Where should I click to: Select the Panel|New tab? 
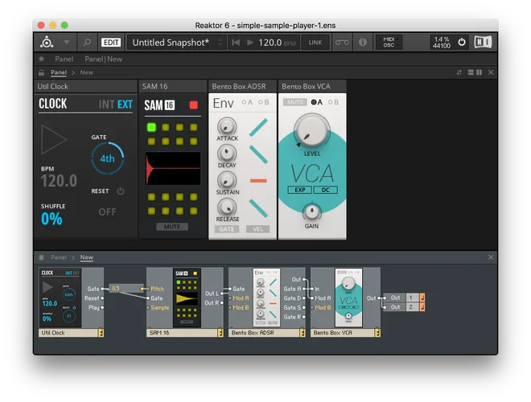(104, 59)
